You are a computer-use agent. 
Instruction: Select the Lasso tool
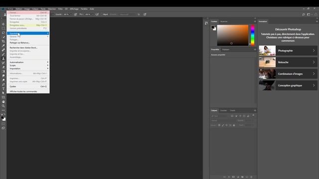click(3, 33)
